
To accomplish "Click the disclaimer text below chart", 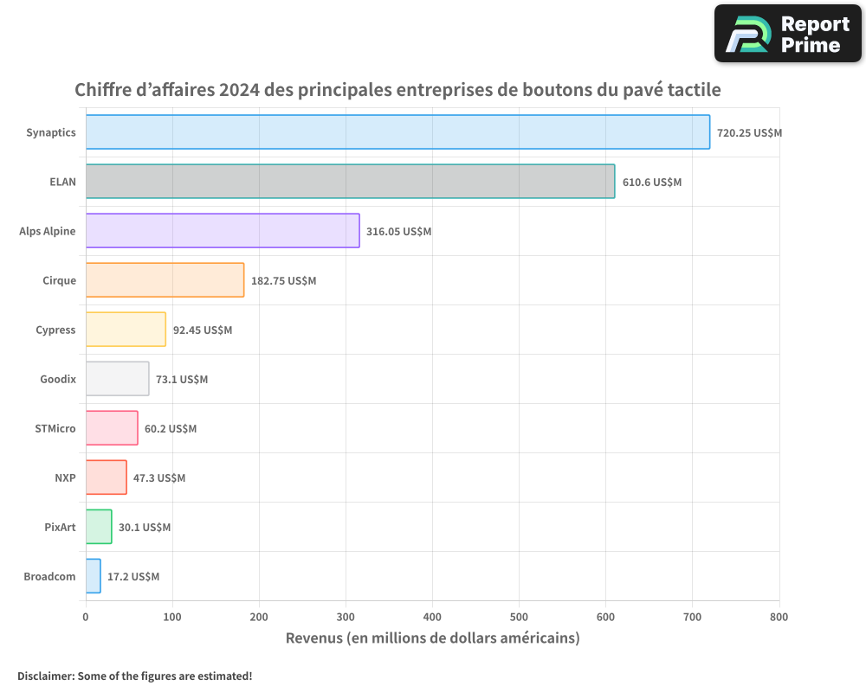I will [134, 676].
